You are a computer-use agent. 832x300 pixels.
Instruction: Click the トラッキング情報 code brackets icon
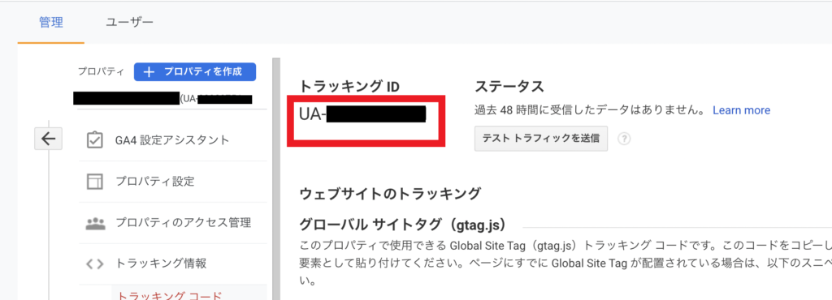[x=94, y=264]
